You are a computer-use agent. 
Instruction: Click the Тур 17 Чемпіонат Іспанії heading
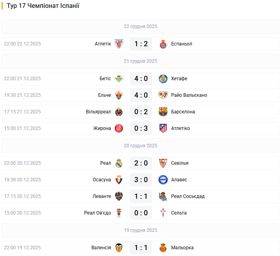pyautogui.click(x=43, y=6)
